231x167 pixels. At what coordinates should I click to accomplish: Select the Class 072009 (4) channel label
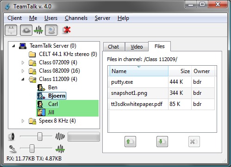pyautogui.click(x=58, y=62)
